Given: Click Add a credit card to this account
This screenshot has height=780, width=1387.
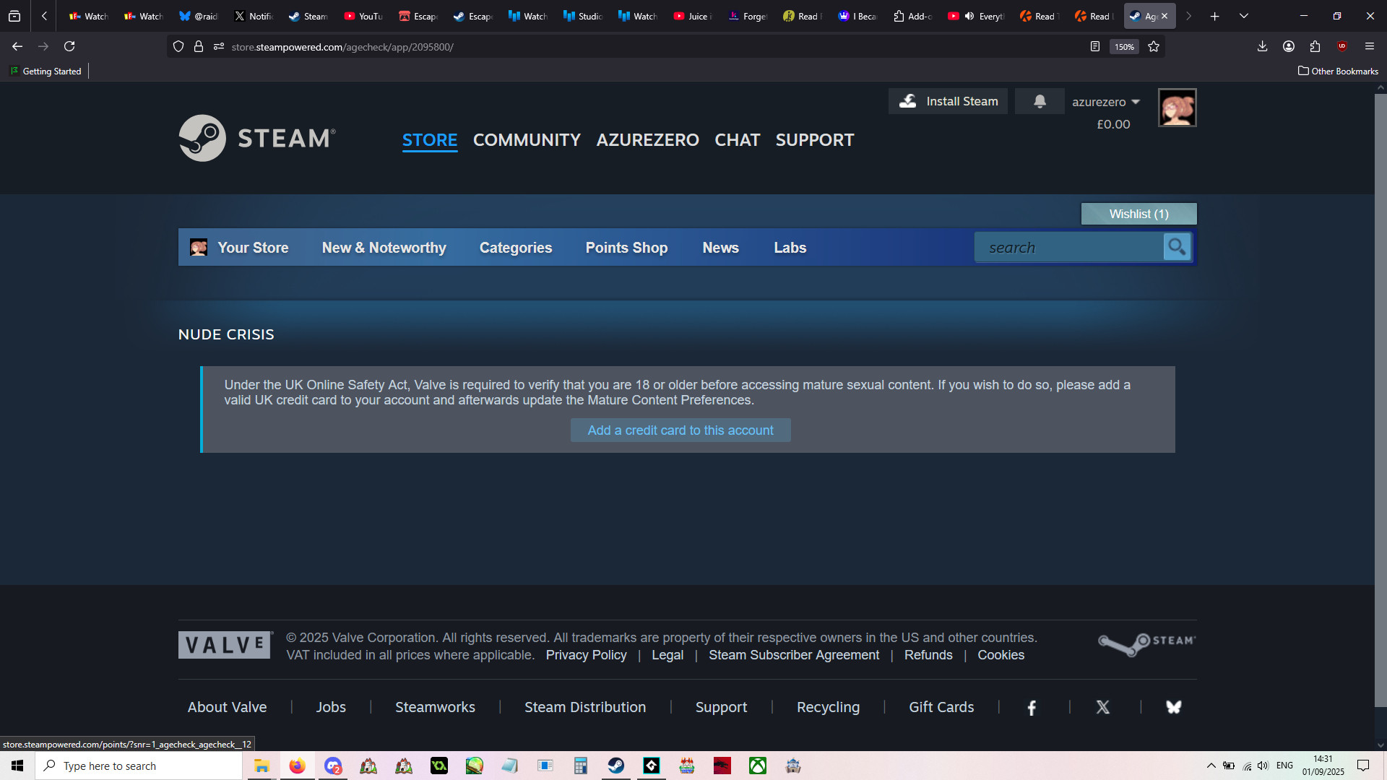Looking at the screenshot, I should coord(680,430).
